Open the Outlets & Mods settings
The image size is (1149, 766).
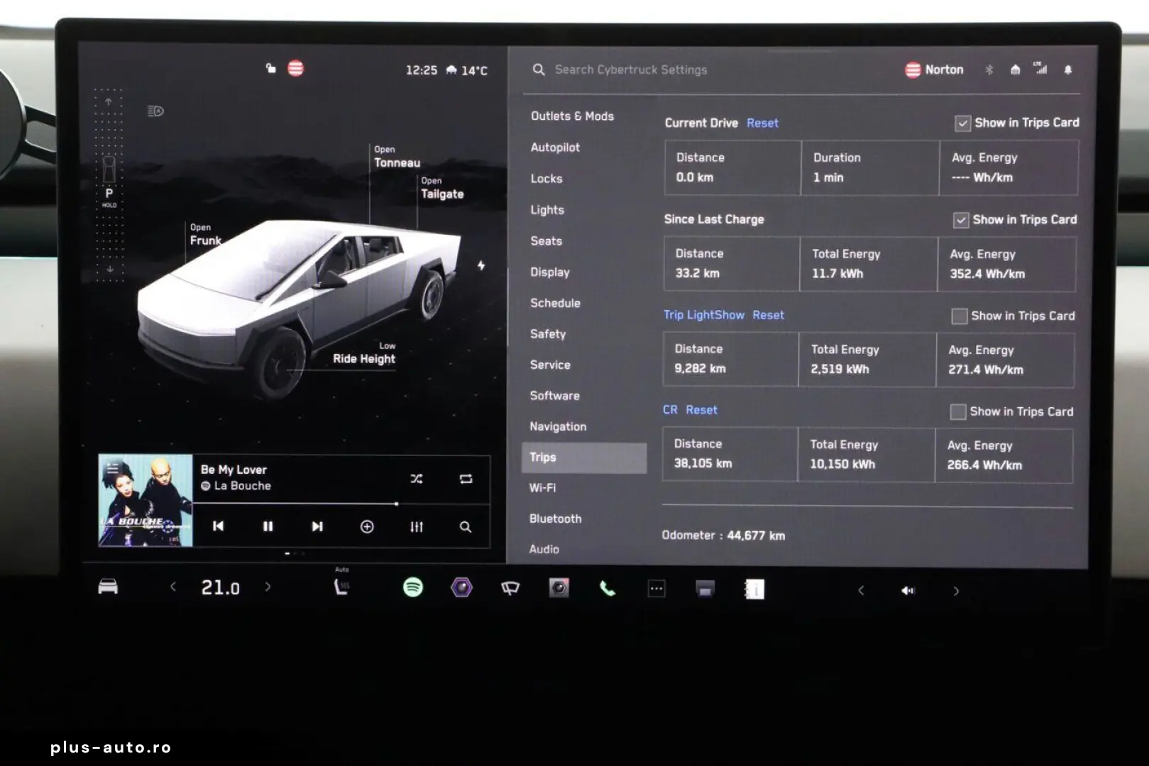pyautogui.click(x=573, y=116)
